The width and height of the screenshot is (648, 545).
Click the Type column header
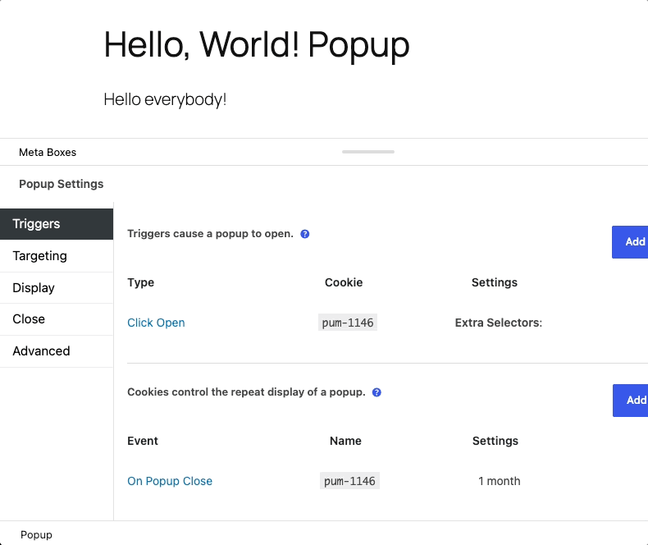[140, 282]
